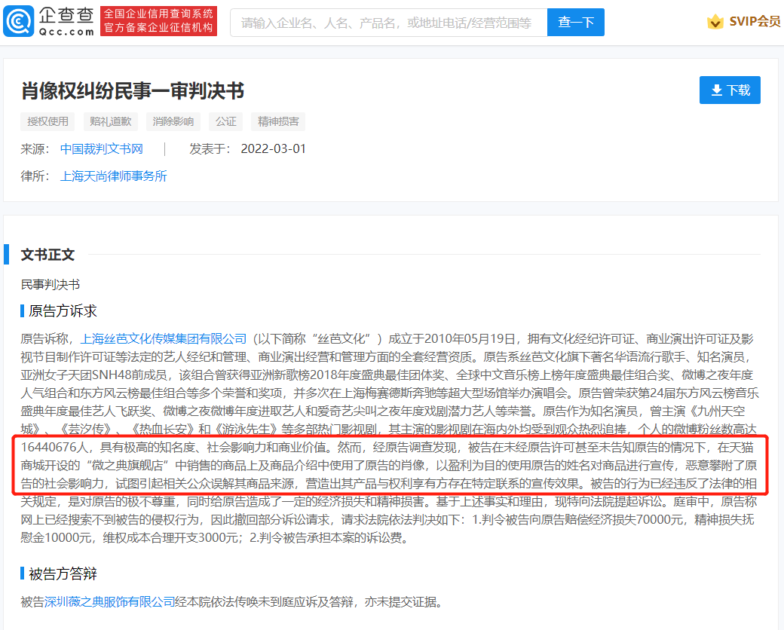Click the 文书正文 section heading
The width and height of the screenshot is (784, 630).
47,255
